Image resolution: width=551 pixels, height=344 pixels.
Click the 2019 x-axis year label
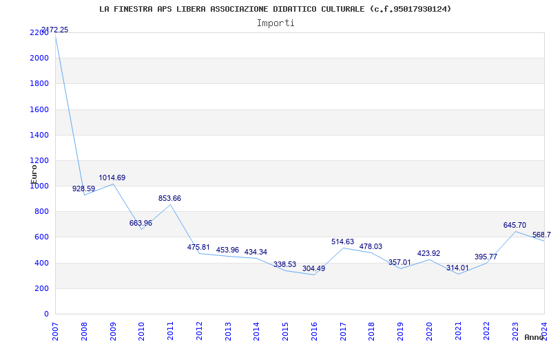[400, 332]
